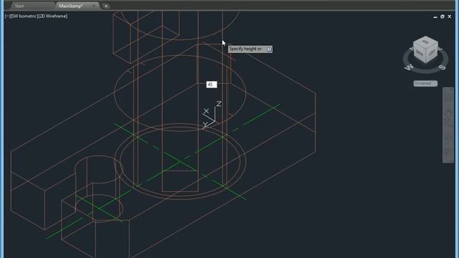Close the MainStamp* tab
Image resolution: width=459 pixels, height=258 pixels.
[94, 6]
